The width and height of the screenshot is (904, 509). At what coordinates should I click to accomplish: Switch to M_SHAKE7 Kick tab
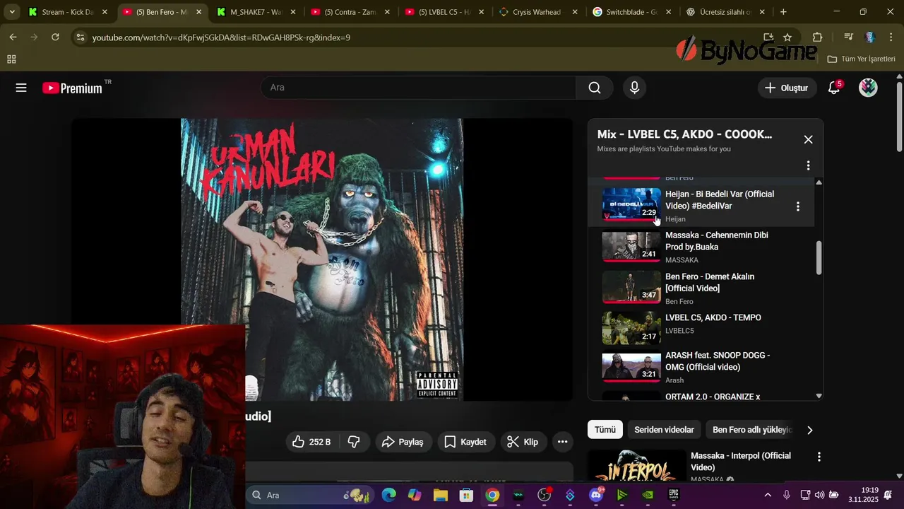pyautogui.click(x=257, y=12)
